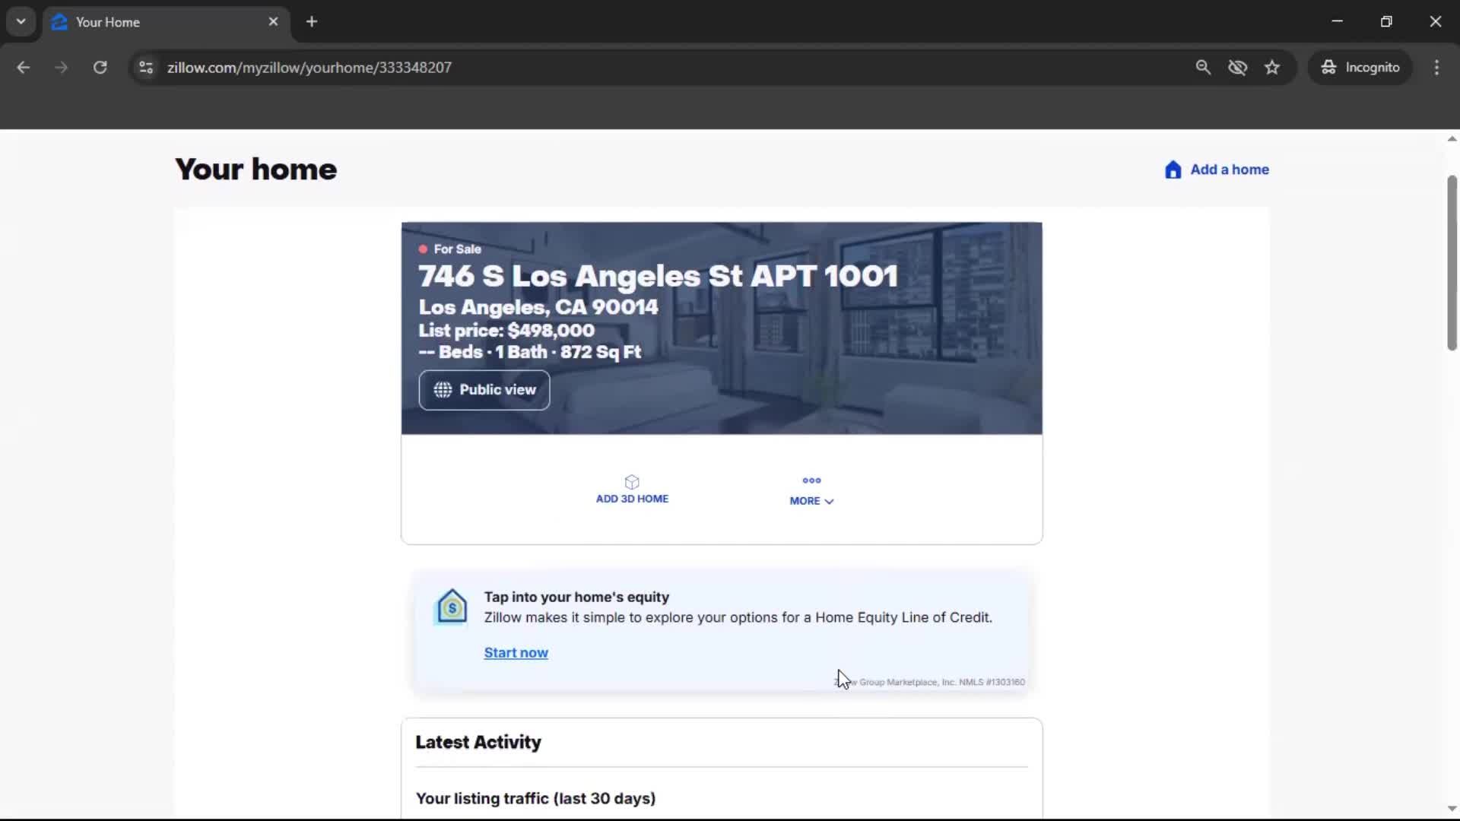Toggle the bookmark star for this page
The height and width of the screenshot is (821, 1460).
pyautogui.click(x=1272, y=67)
